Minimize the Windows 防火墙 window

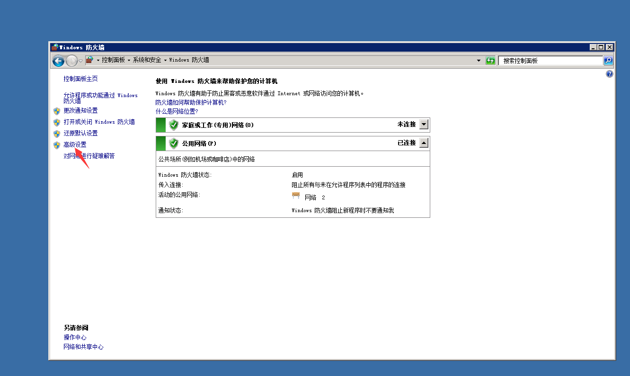(594, 47)
